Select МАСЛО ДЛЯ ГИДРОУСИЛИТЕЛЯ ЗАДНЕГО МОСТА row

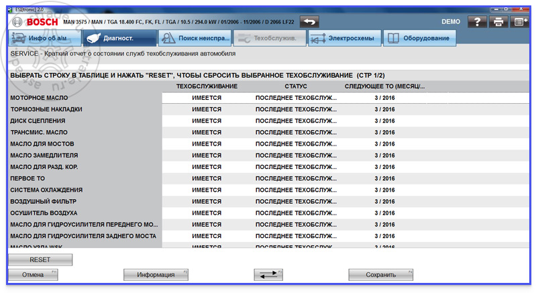point(269,236)
